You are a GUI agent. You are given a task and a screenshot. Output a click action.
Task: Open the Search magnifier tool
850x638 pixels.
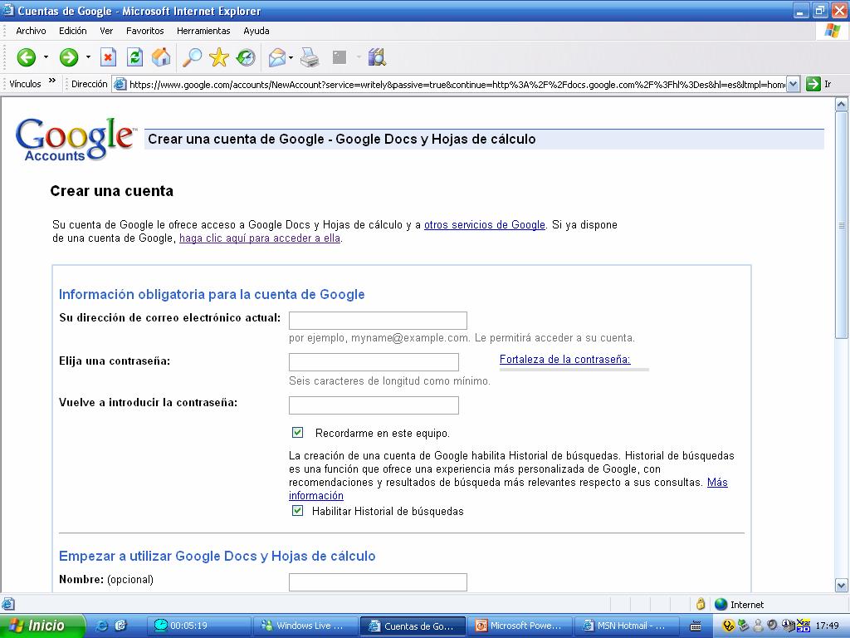click(192, 57)
